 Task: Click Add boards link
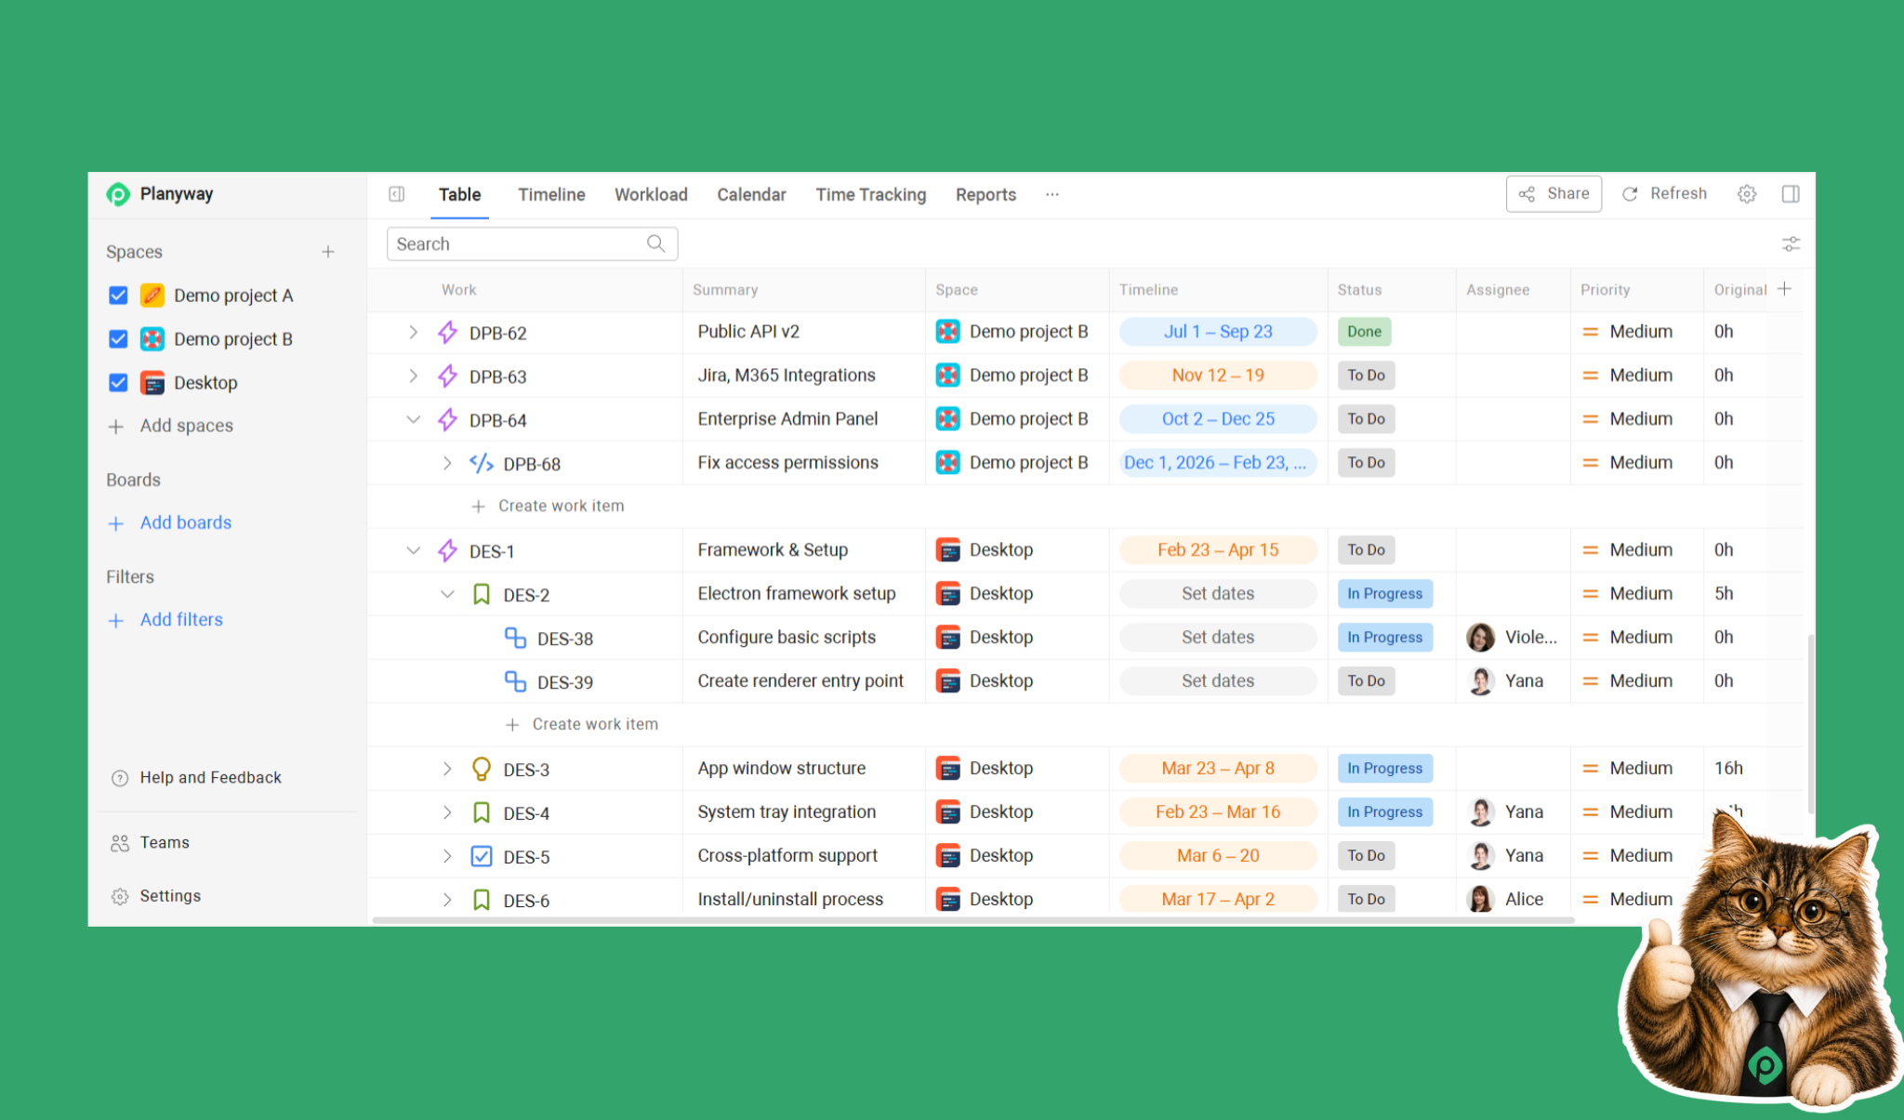click(186, 522)
